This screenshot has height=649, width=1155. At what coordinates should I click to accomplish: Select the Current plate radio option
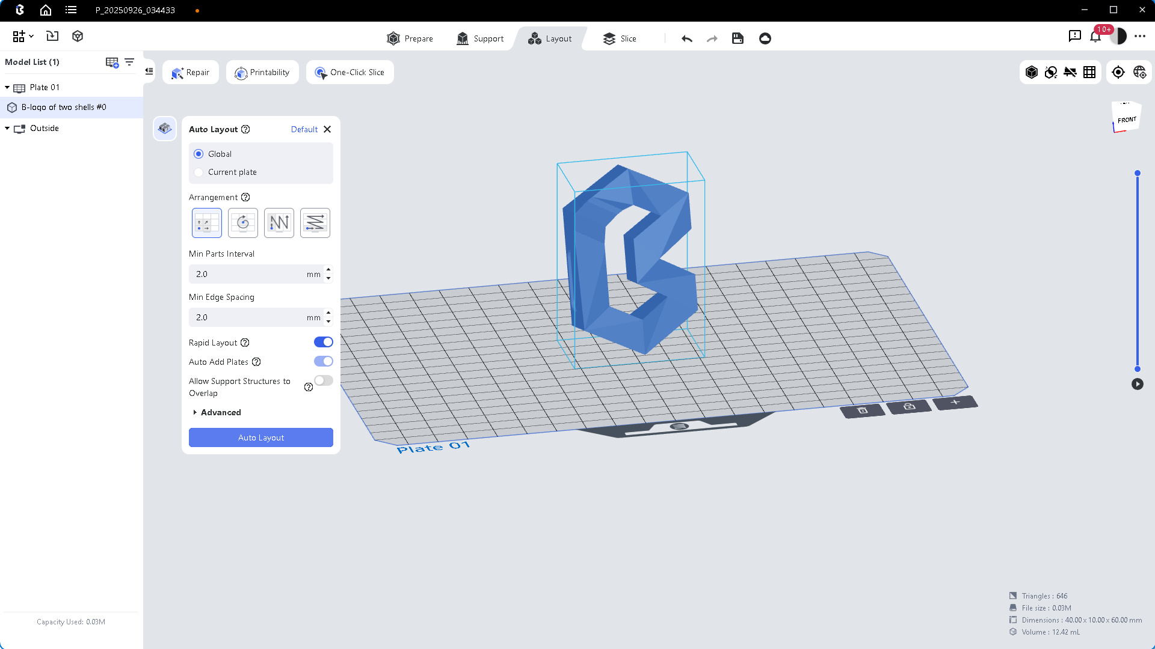[199, 172]
